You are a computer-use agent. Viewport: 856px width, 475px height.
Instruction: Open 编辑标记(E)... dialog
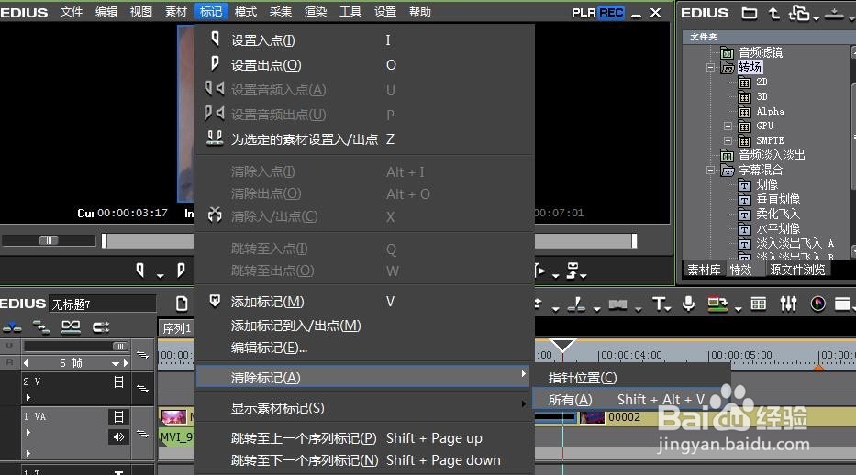(x=364, y=348)
